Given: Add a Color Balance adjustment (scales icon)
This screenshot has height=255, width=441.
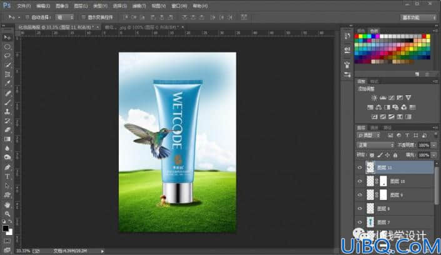Looking at the screenshot, I should (378, 107).
